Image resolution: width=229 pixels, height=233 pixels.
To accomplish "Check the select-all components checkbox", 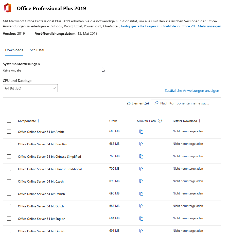I will [9, 121].
